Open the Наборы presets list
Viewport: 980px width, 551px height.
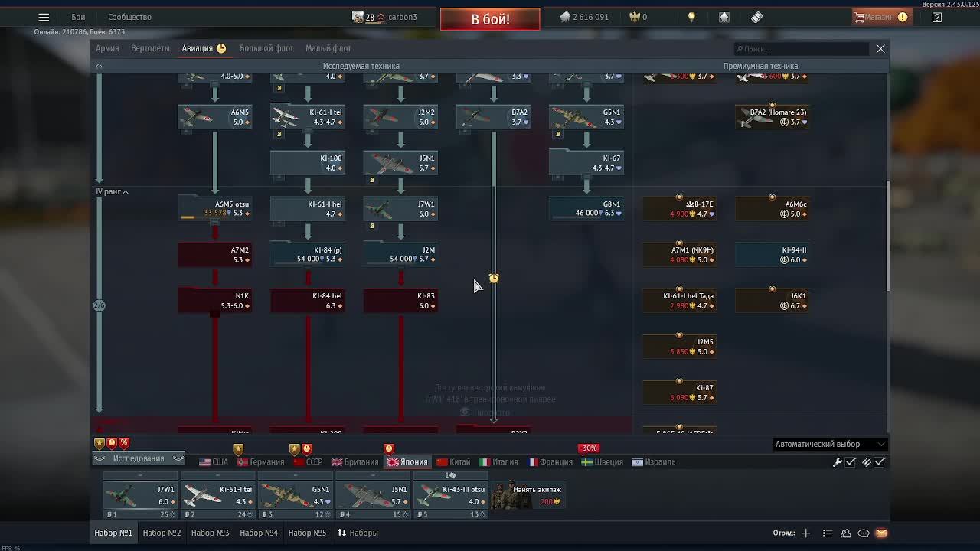click(x=358, y=533)
